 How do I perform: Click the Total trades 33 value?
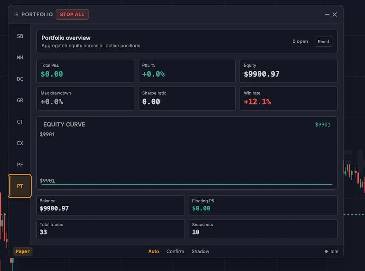click(43, 232)
